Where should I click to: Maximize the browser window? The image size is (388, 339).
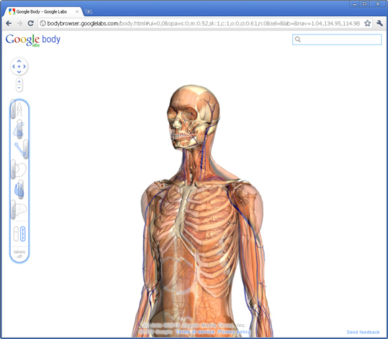365,4
